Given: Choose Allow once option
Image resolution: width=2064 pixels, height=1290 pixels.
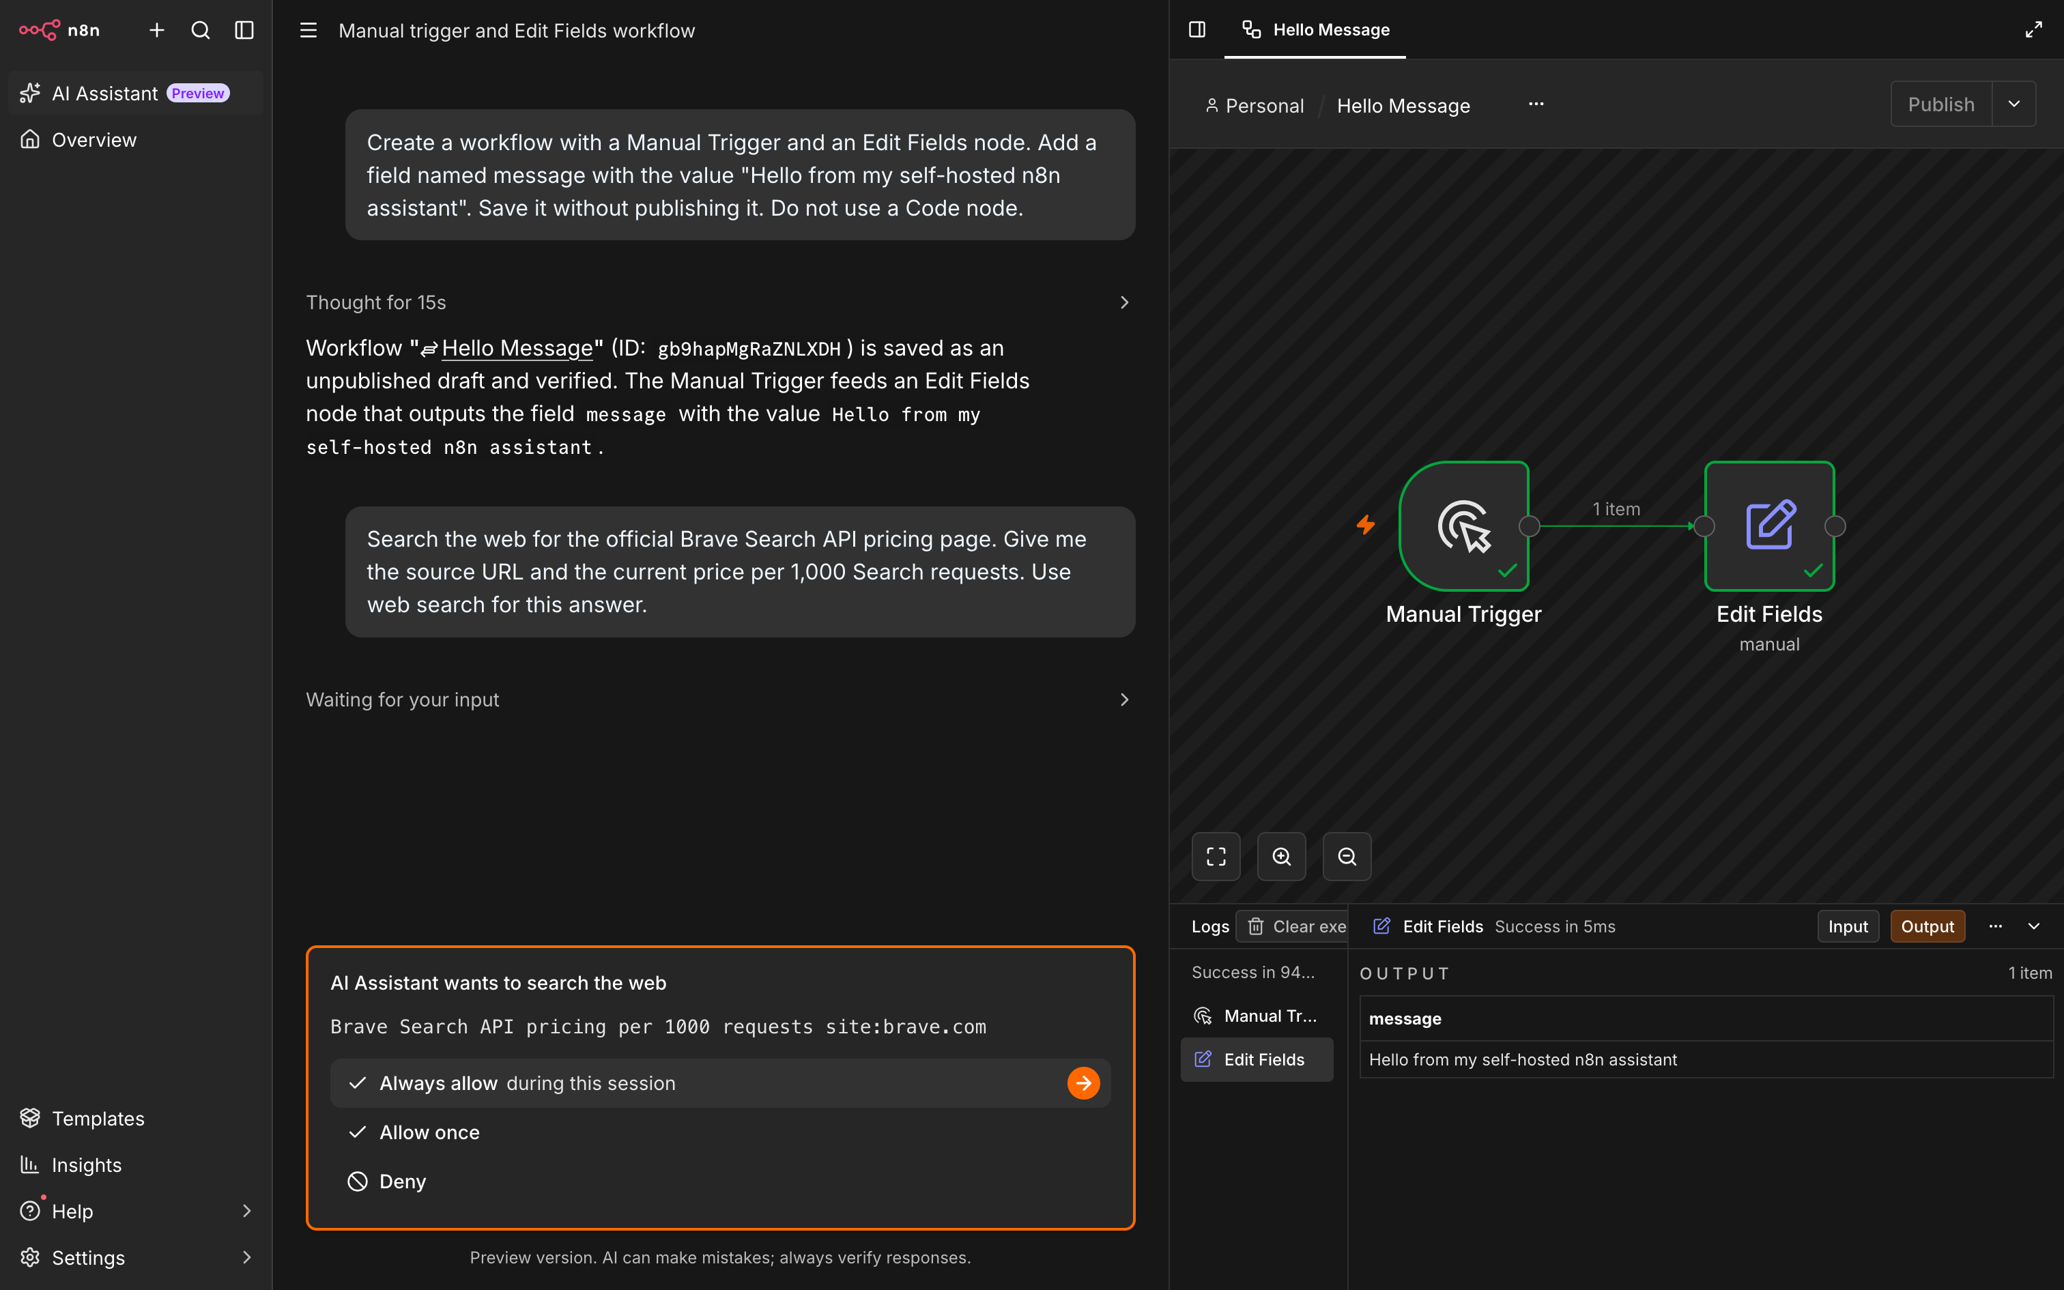Looking at the screenshot, I should tap(720, 1132).
